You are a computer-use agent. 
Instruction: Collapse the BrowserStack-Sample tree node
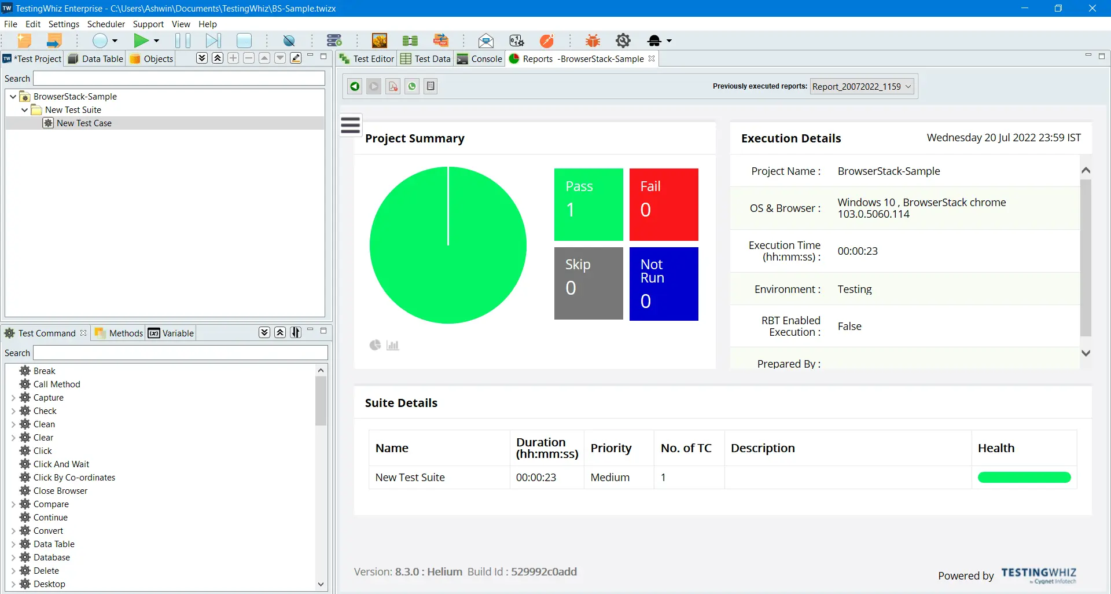coord(13,97)
